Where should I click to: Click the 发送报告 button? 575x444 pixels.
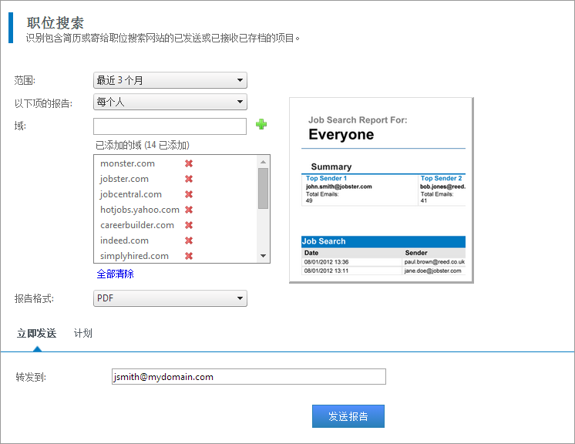click(348, 416)
